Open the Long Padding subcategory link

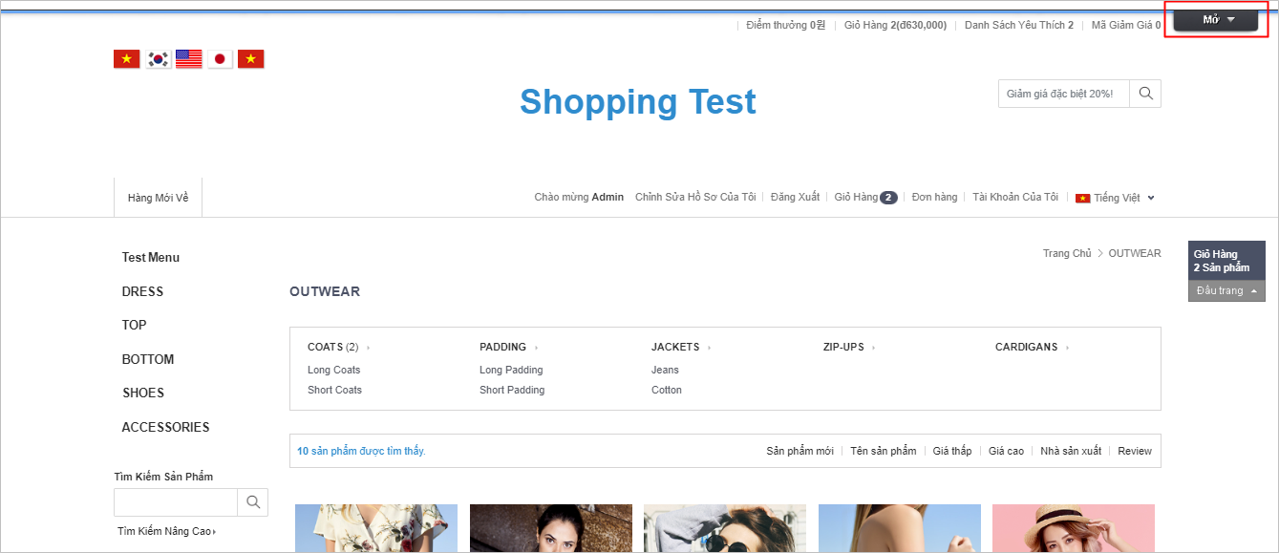tap(511, 370)
